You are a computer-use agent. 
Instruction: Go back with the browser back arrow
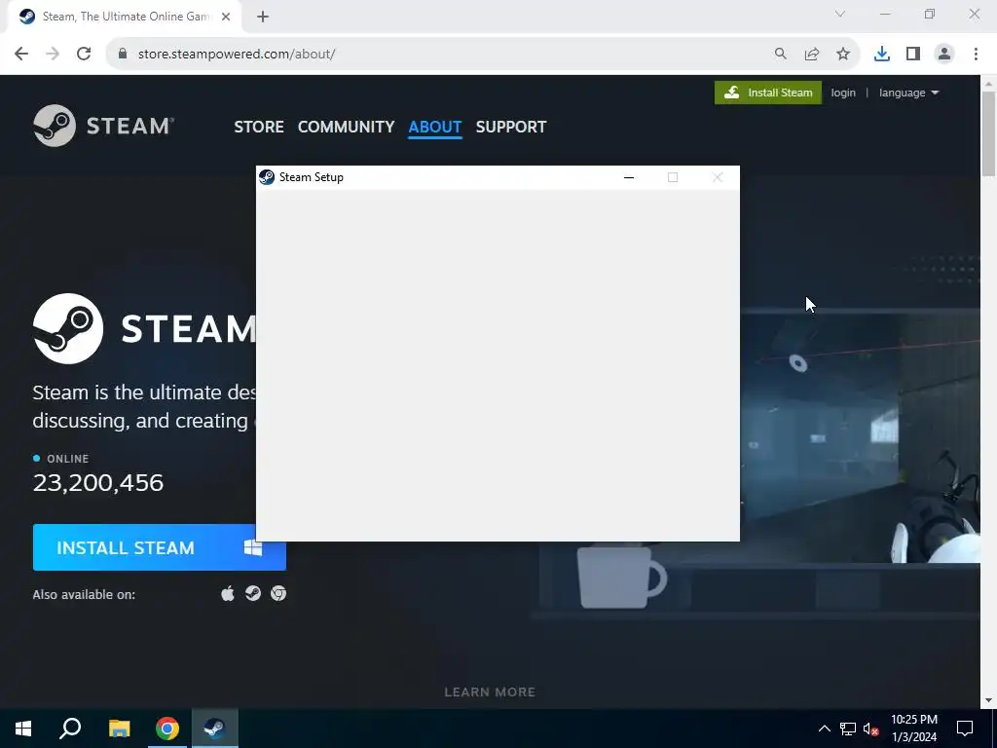coord(21,55)
